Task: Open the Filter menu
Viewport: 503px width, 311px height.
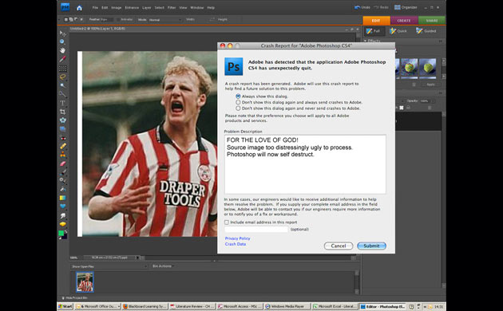Action: [172, 8]
